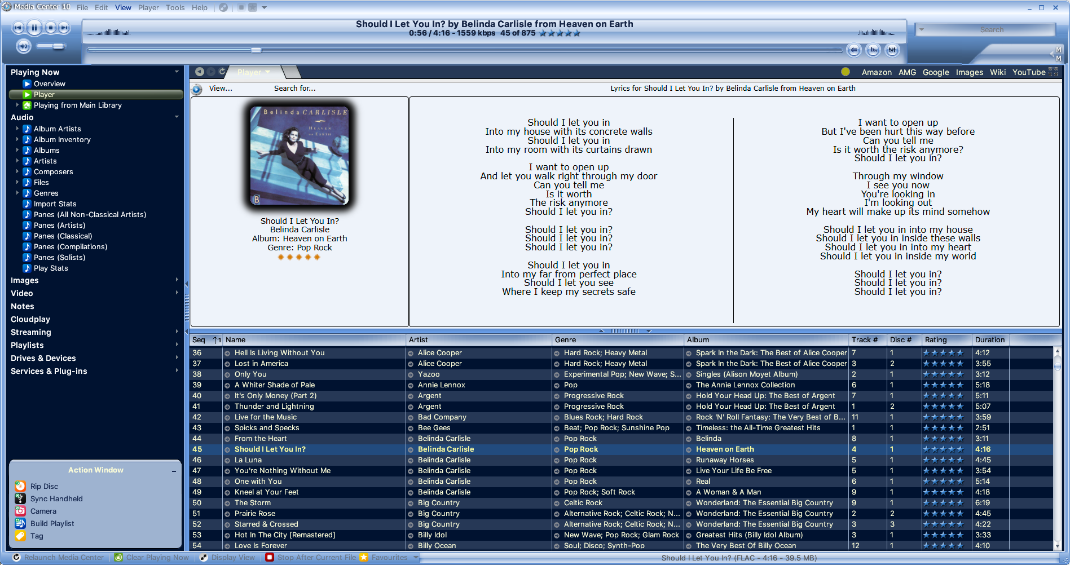Sort by the Rating column header
The height and width of the screenshot is (565, 1070).
(x=946, y=339)
